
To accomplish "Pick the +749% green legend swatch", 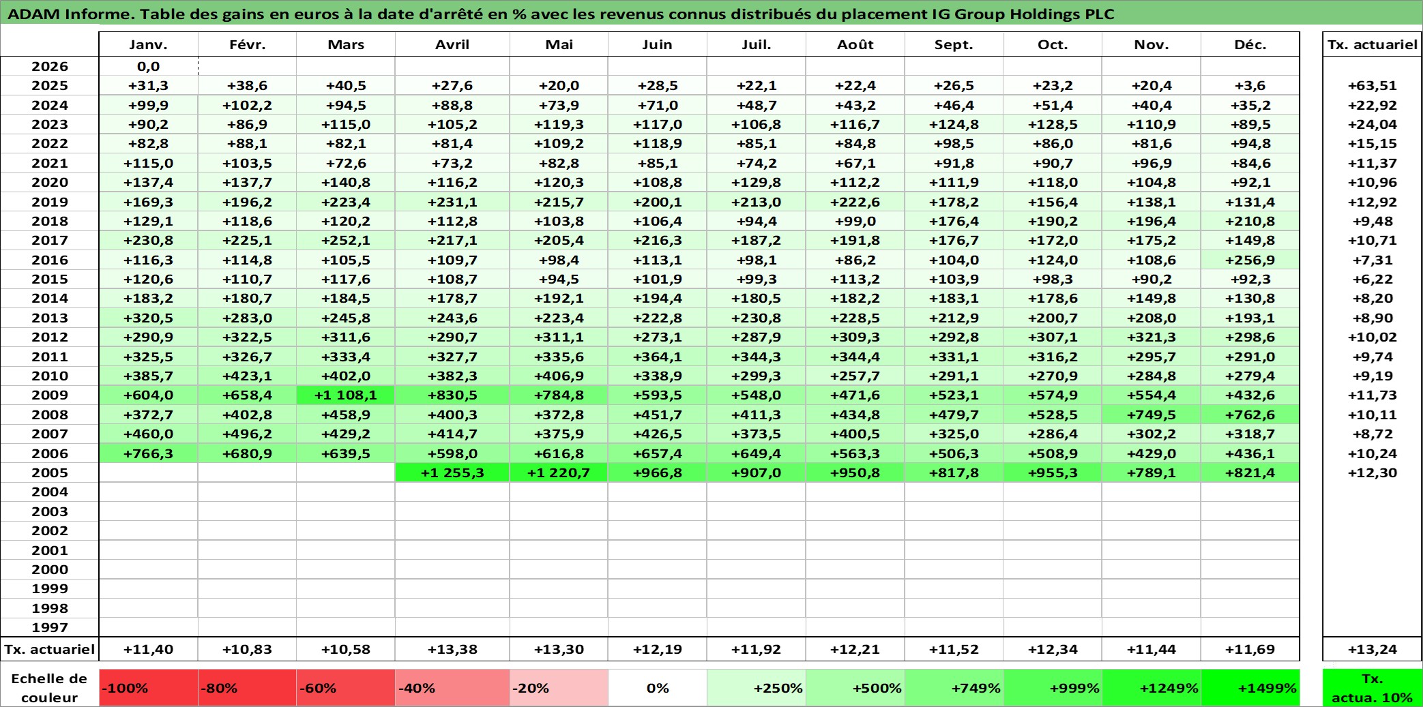I will point(954,688).
